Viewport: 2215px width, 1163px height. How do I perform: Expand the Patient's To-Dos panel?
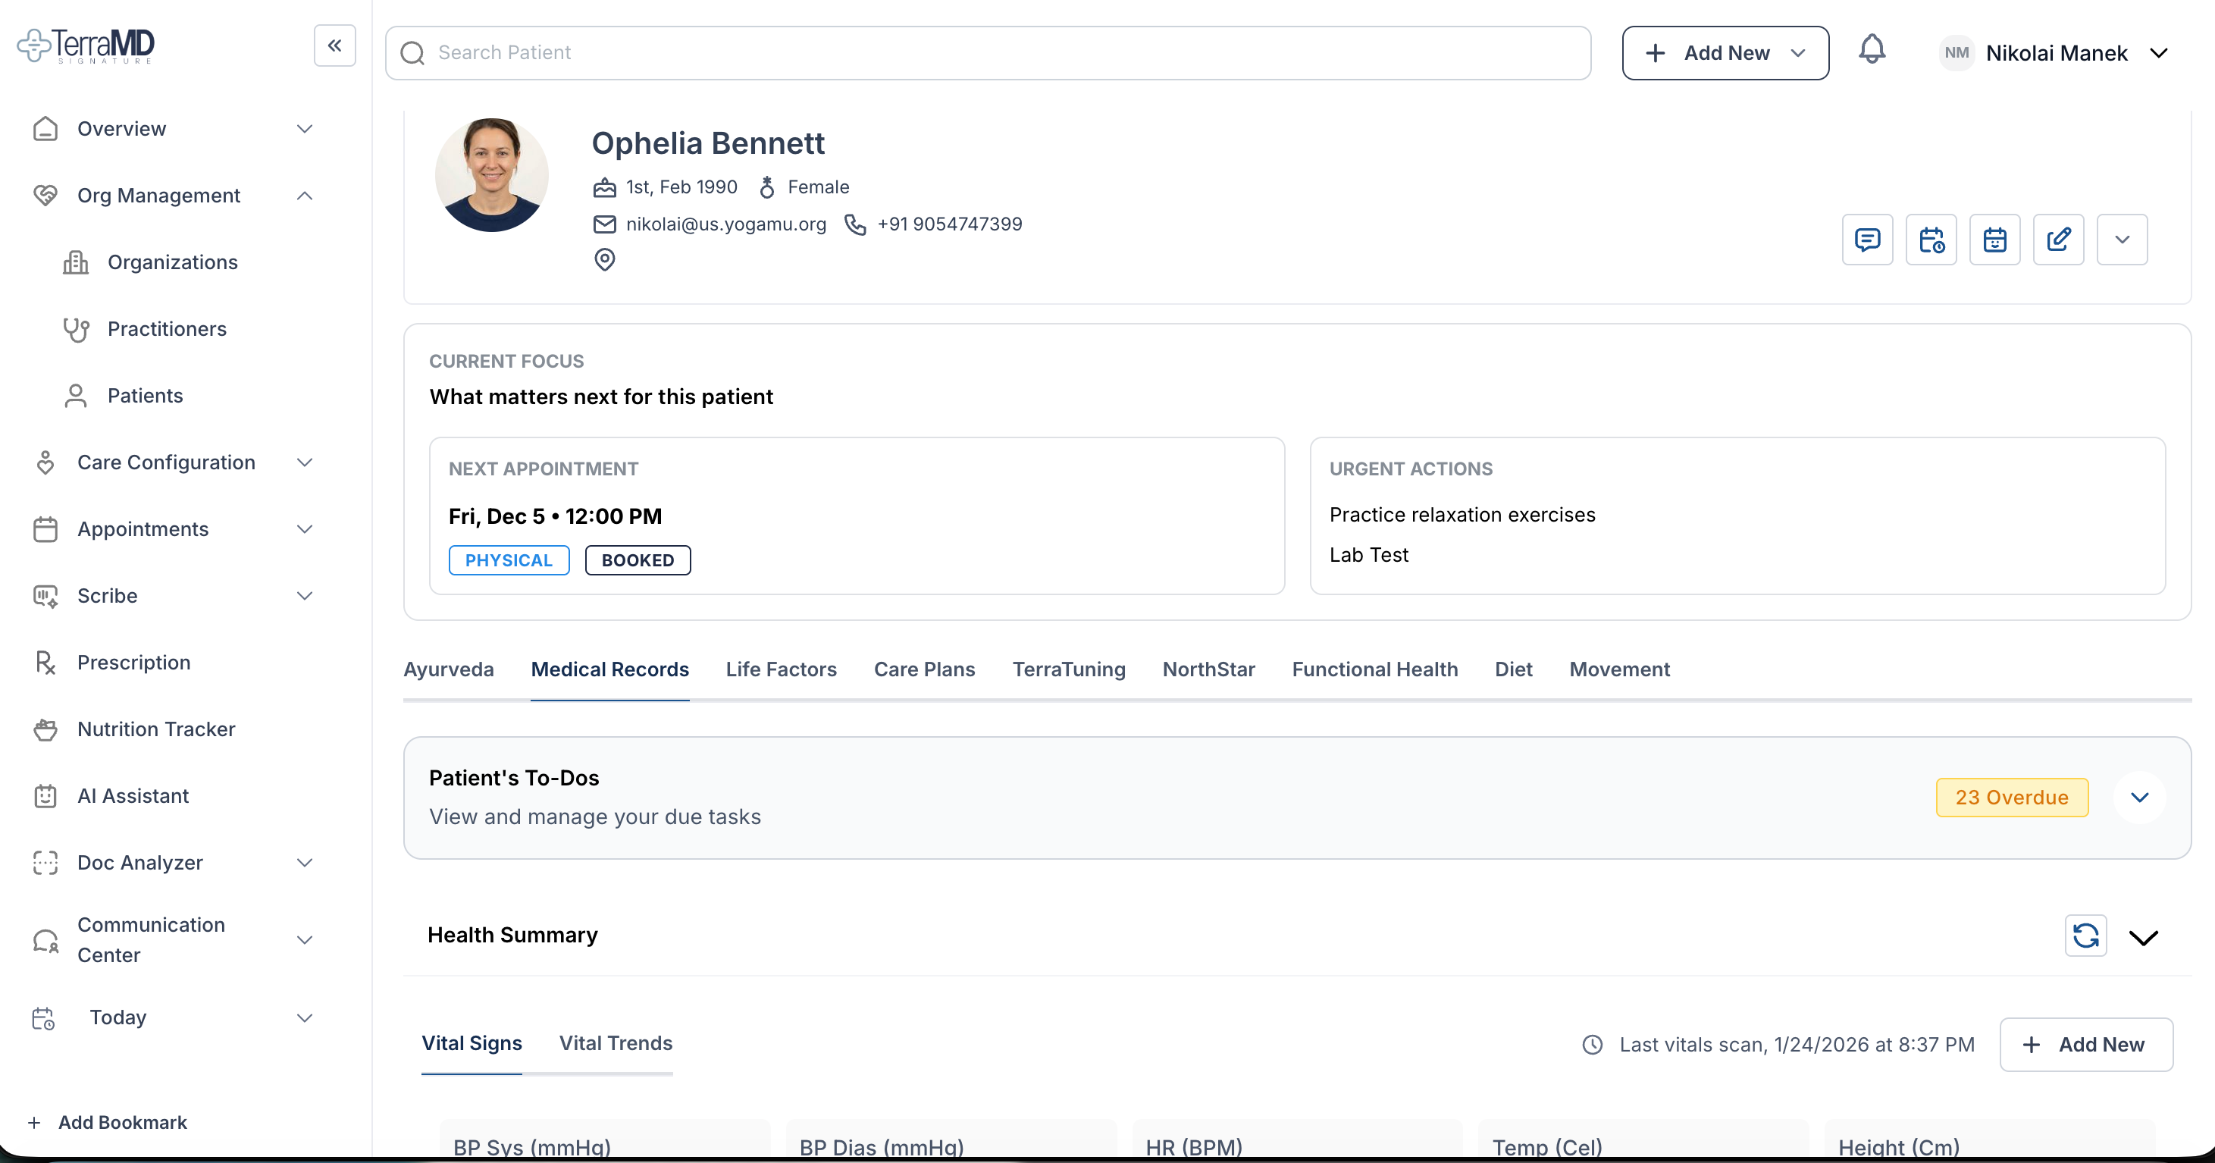(2139, 798)
